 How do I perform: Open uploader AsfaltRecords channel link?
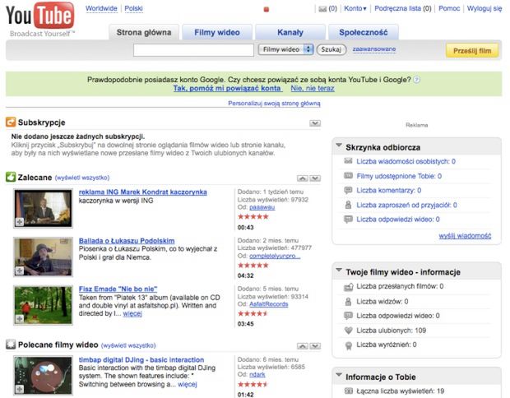click(x=269, y=304)
